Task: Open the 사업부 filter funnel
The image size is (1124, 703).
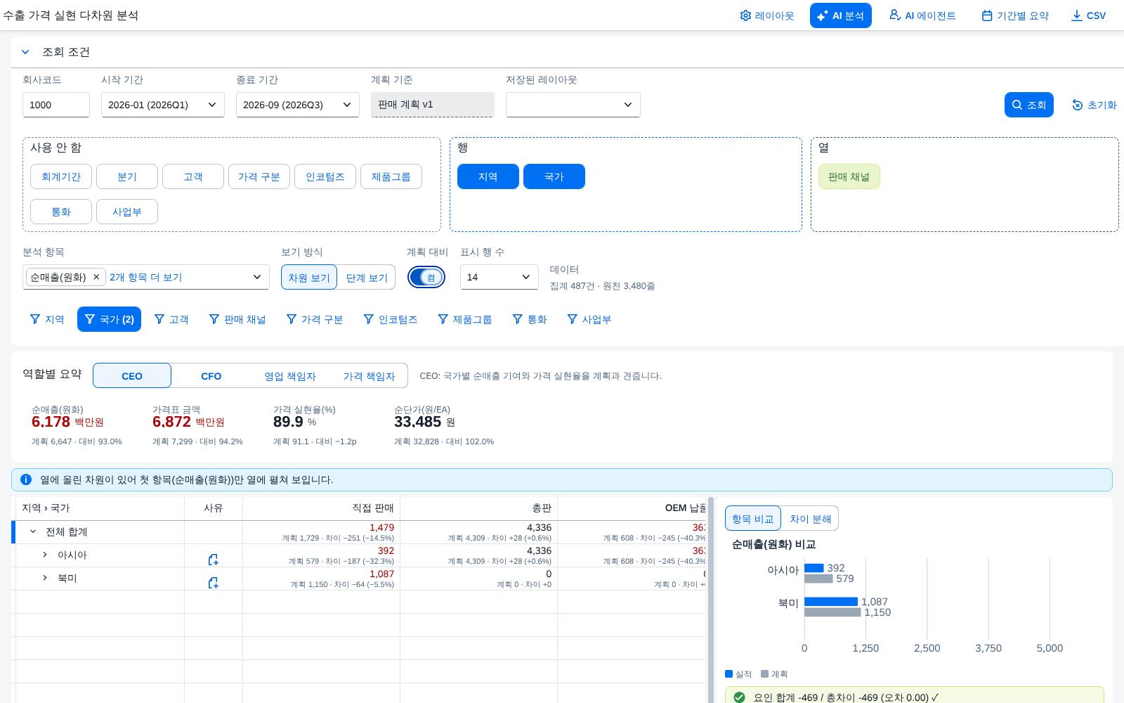Action: pos(589,319)
